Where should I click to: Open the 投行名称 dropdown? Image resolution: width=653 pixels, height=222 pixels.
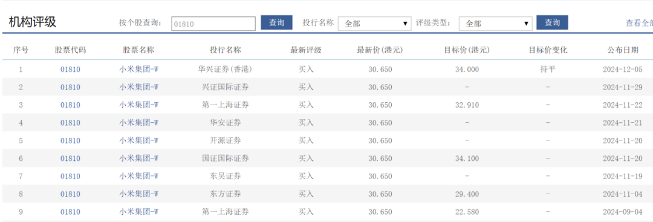tap(375, 24)
